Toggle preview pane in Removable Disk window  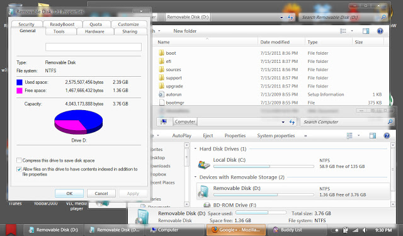click(366, 31)
